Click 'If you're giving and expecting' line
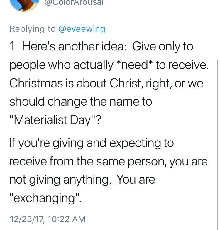220x230 pixels. click(92, 143)
